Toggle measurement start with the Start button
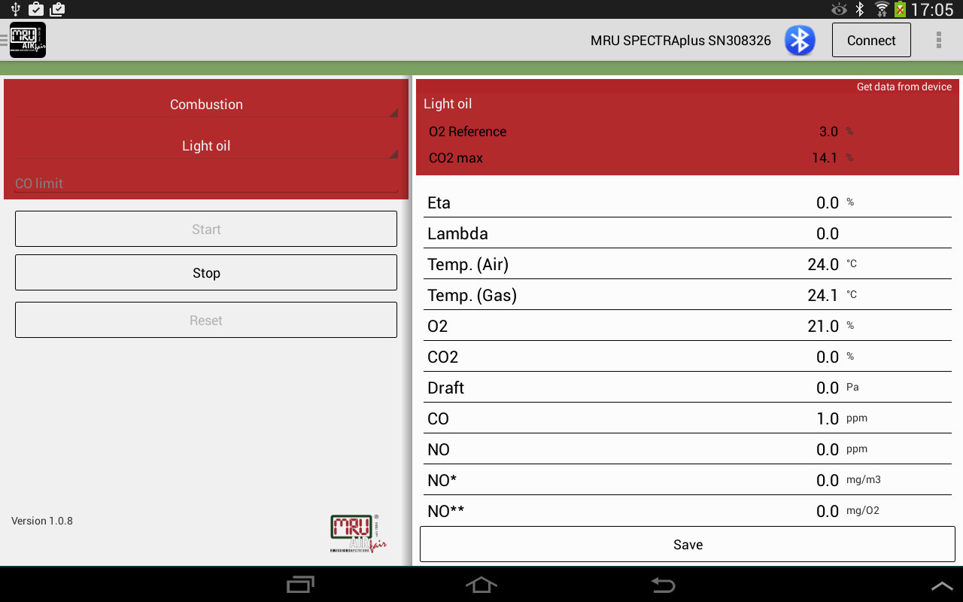This screenshot has height=602, width=963. tap(205, 229)
